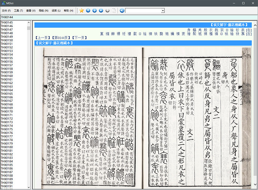Image resolution: width=258 pixels, height=190 pixels.
Task: Click entry list scrollbar up arrow
Action: [x=29, y=22]
